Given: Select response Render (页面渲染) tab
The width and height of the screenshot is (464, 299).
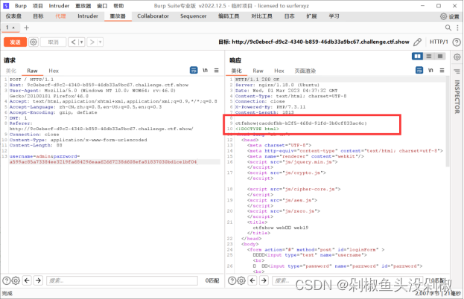Looking at the screenshot, I should pyautogui.click(x=305, y=71).
